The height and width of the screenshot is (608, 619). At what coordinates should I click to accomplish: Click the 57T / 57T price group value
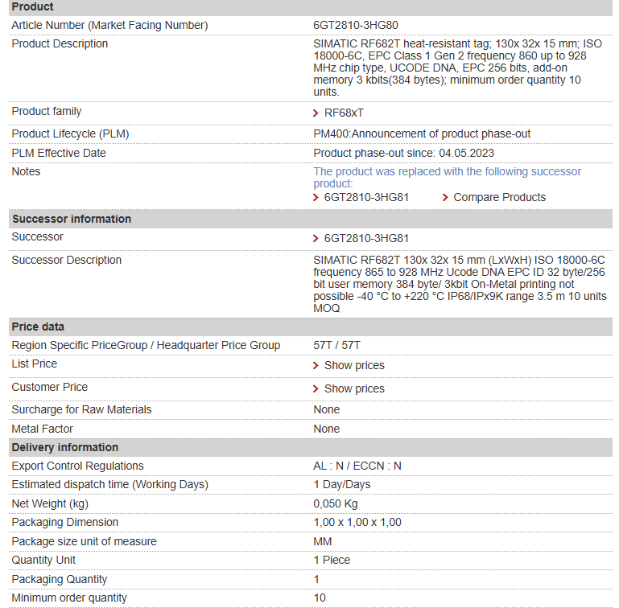337,346
